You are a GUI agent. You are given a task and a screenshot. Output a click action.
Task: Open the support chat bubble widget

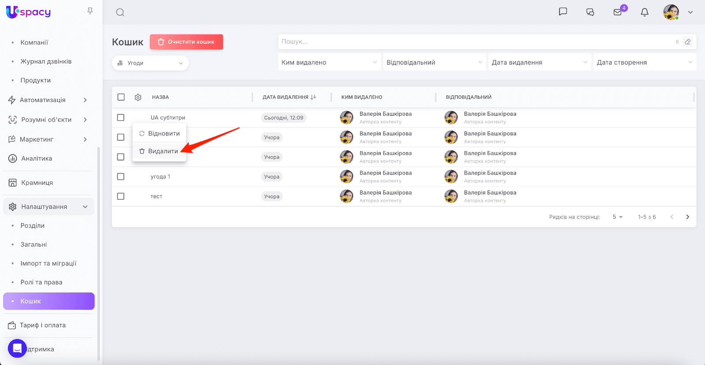point(17,348)
